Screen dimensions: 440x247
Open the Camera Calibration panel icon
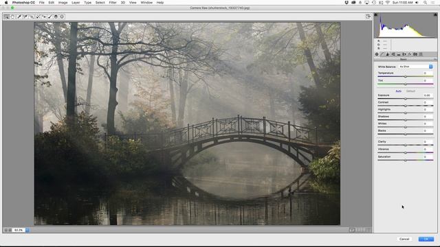click(x=415, y=54)
